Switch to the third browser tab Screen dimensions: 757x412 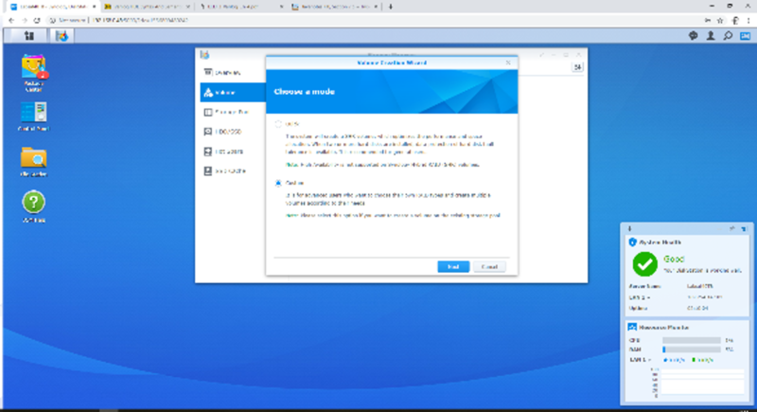pos(241,7)
